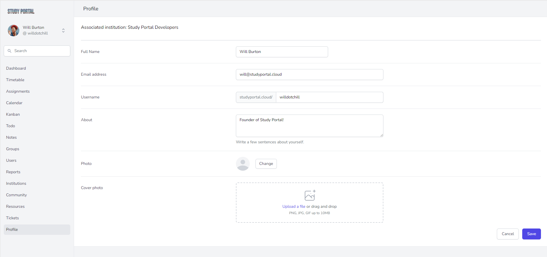
Task: Go to Timetable
Action: tap(37, 80)
